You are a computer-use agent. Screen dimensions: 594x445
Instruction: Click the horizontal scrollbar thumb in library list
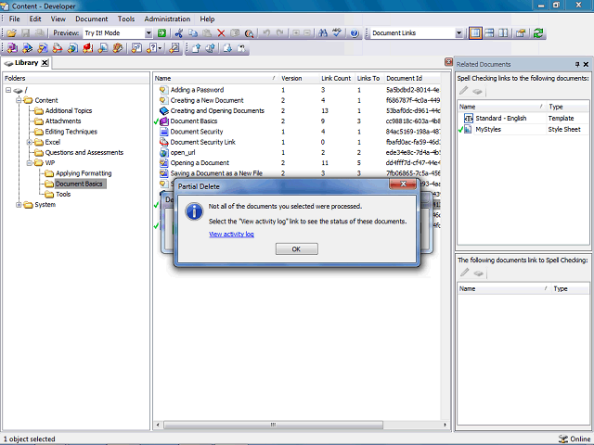(x=273, y=425)
